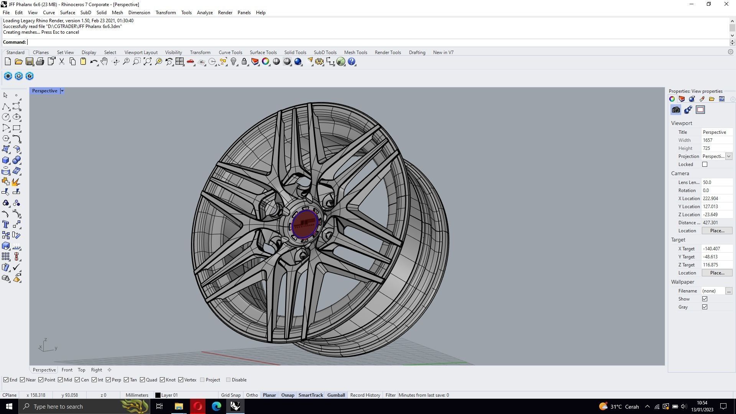Switch to the Front viewport tab
Image resolution: width=736 pixels, height=414 pixels.
[x=67, y=370]
